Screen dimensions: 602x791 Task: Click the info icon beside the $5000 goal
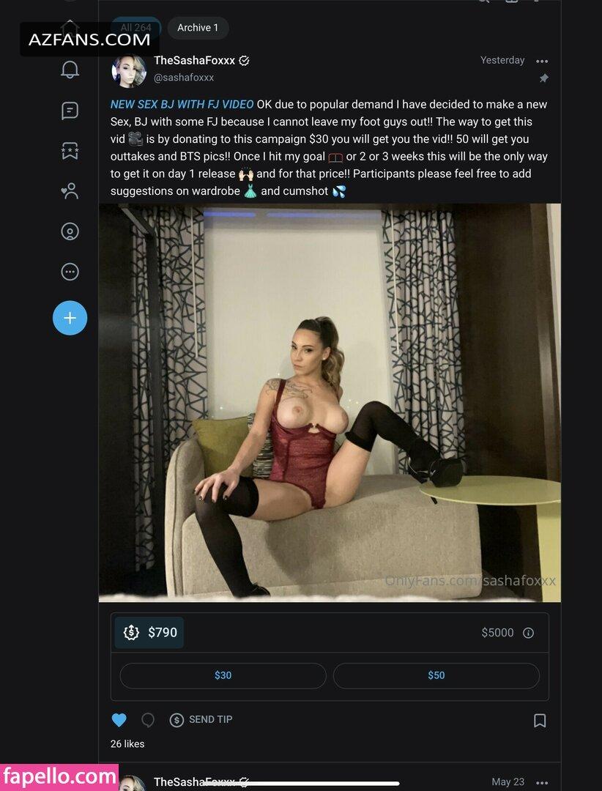(x=528, y=633)
